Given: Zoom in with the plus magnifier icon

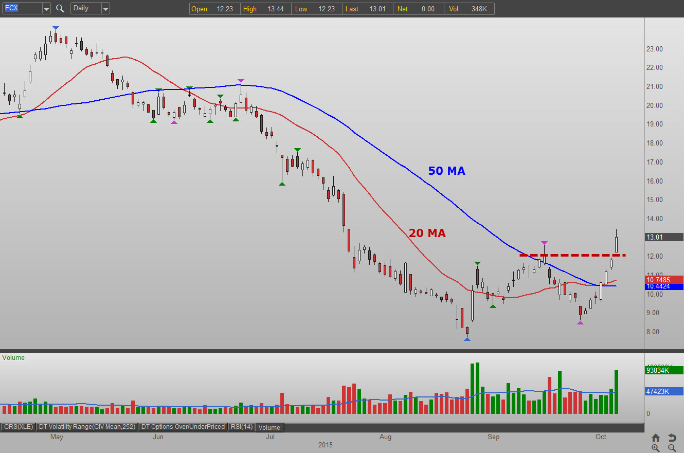Looking at the screenshot, I should tap(656, 448).
